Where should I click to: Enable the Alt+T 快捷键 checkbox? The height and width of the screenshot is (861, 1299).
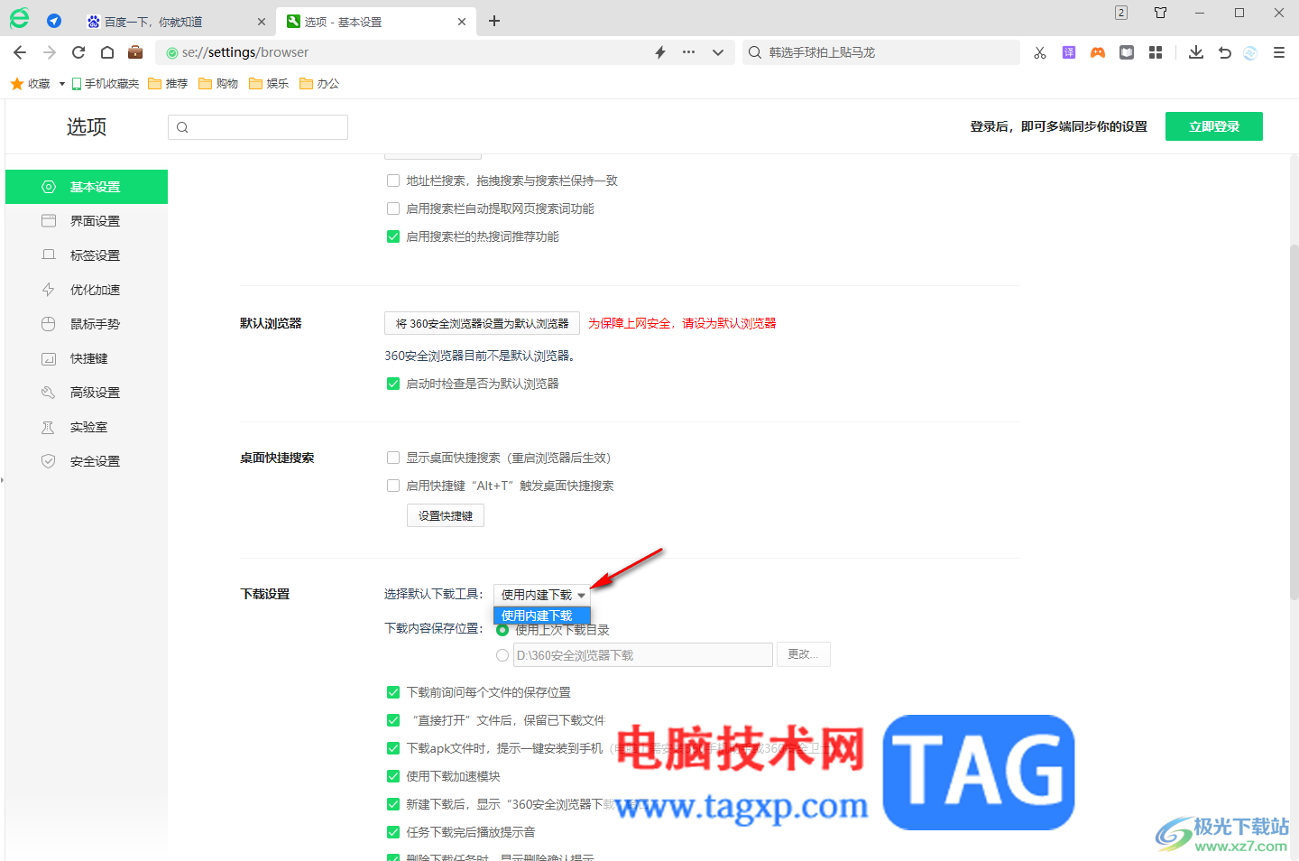click(x=393, y=486)
